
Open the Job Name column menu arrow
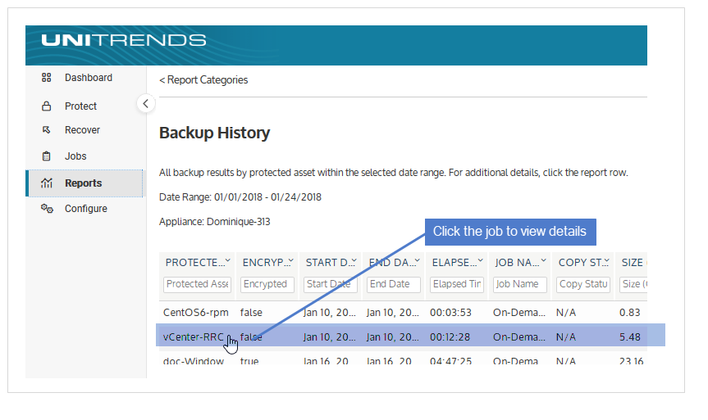coord(544,260)
